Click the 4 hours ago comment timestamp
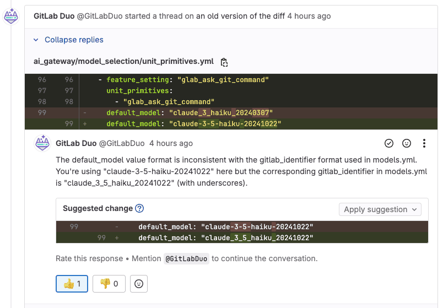The image size is (443, 308). pos(171,144)
